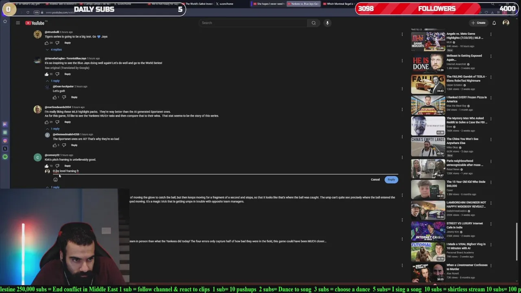The image size is (521, 293).
Task: Collapse 1 reply under @martinedwards2004 comment
Action: click(53, 129)
